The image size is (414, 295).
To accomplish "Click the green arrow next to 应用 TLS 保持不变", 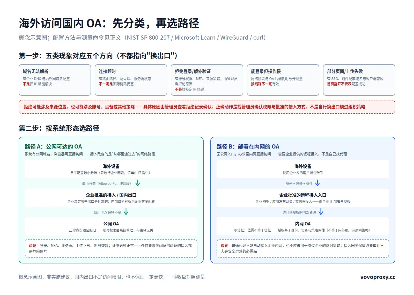I will coord(126,212).
